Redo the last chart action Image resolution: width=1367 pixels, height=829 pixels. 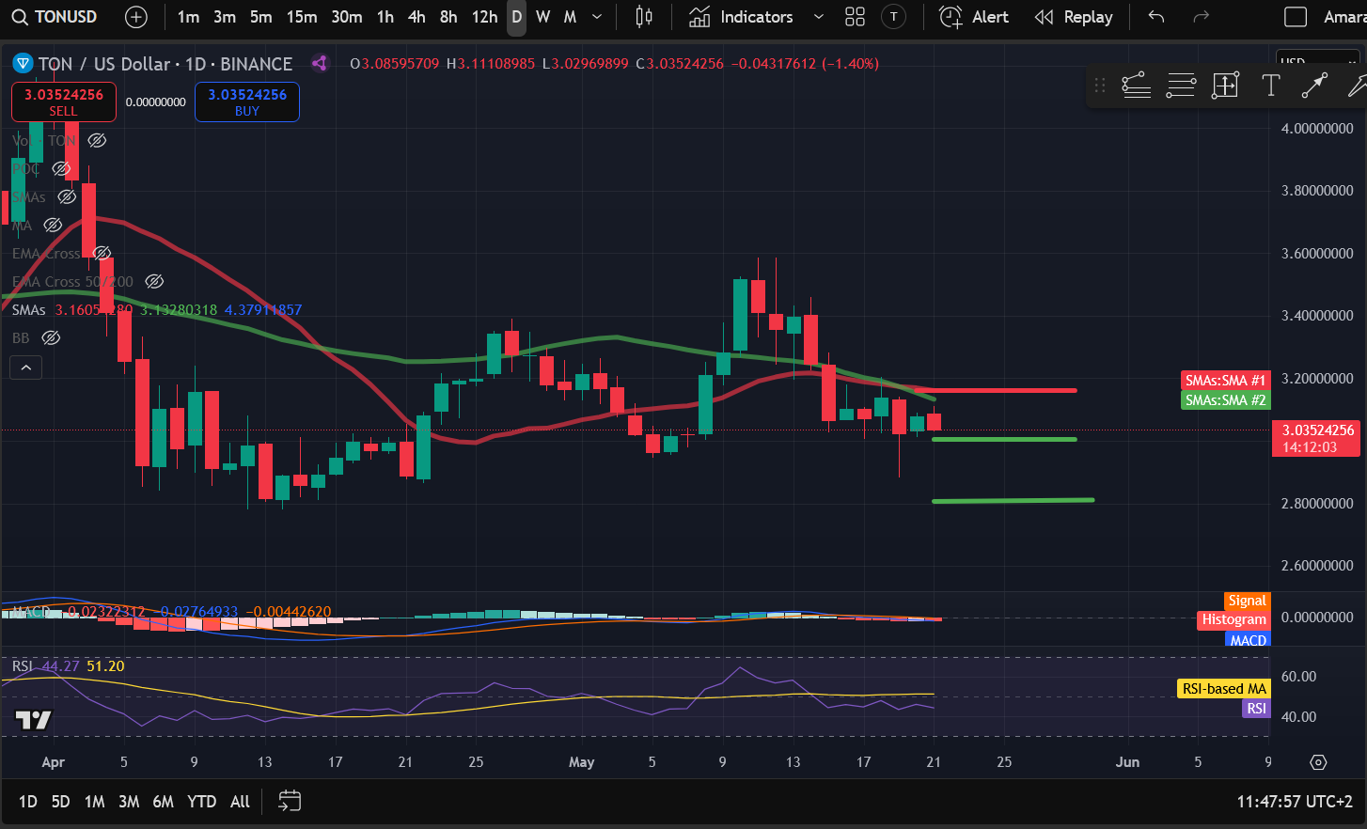(x=1201, y=17)
